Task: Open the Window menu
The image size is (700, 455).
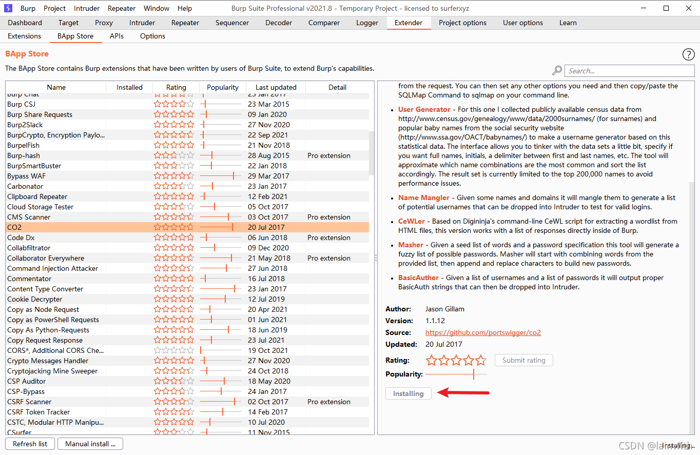Action: click(157, 8)
